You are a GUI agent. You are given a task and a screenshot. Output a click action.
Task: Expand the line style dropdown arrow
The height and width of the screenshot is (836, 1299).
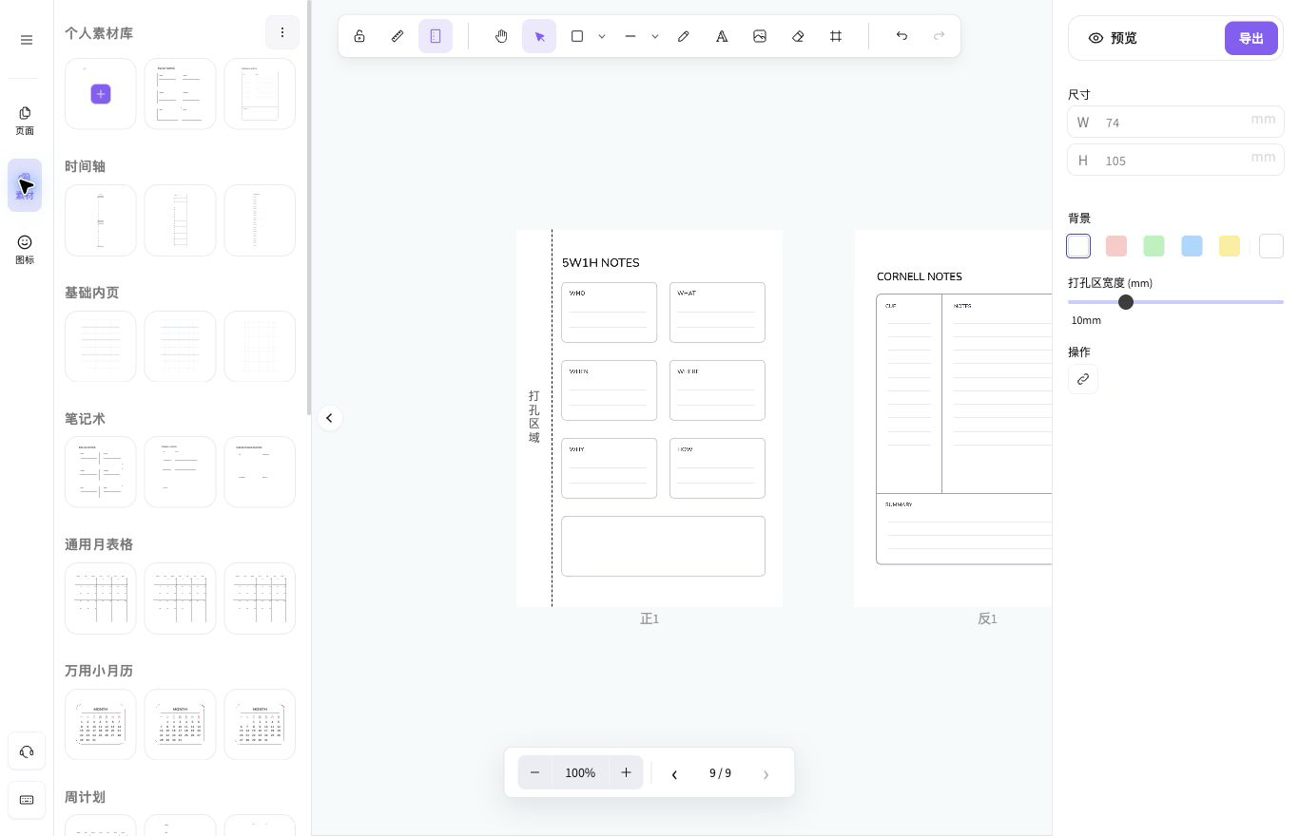point(655,36)
